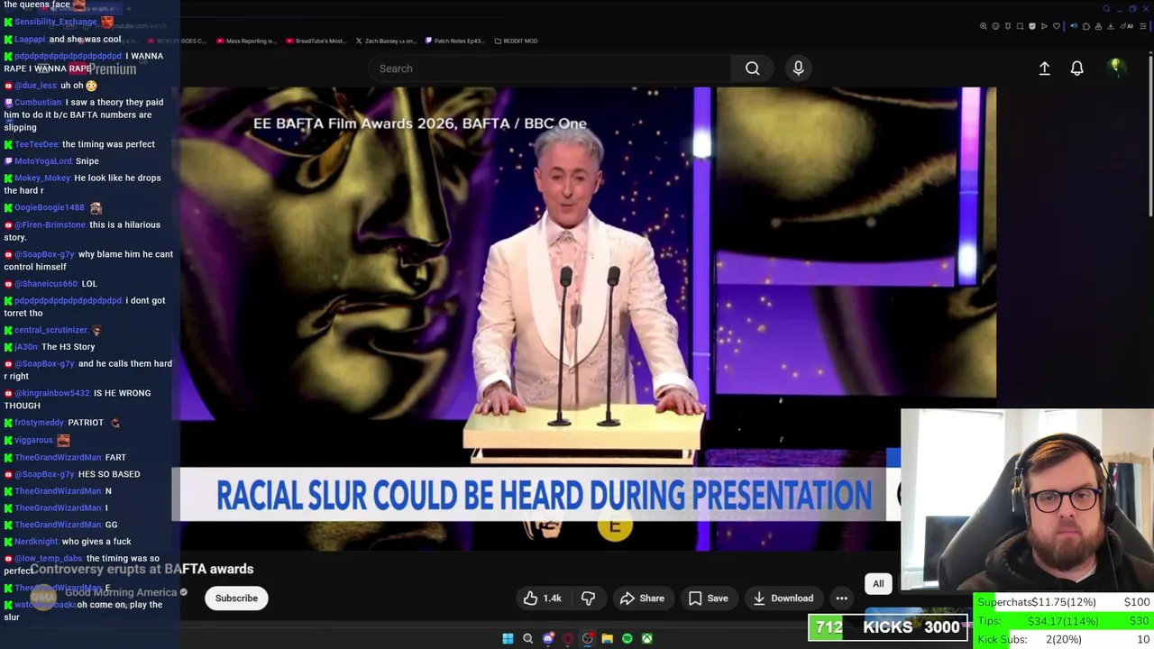The height and width of the screenshot is (649, 1154).
Task: Click the Tips goal progress bar
Action: (x=1063, y=621)
